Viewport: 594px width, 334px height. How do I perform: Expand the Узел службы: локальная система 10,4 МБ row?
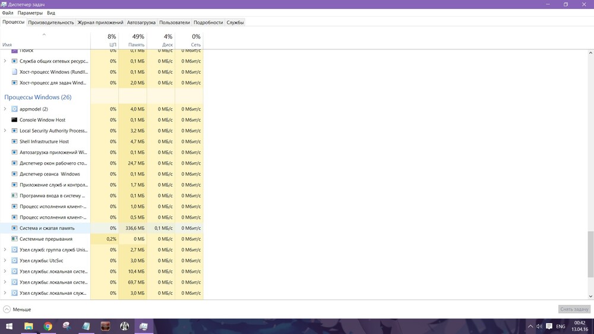click(x=5, y=272)
